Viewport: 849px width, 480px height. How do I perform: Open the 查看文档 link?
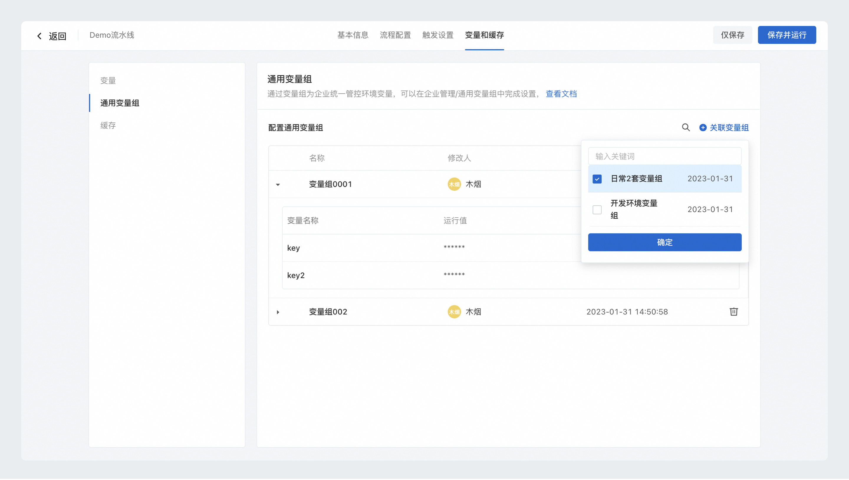point(561,94)
